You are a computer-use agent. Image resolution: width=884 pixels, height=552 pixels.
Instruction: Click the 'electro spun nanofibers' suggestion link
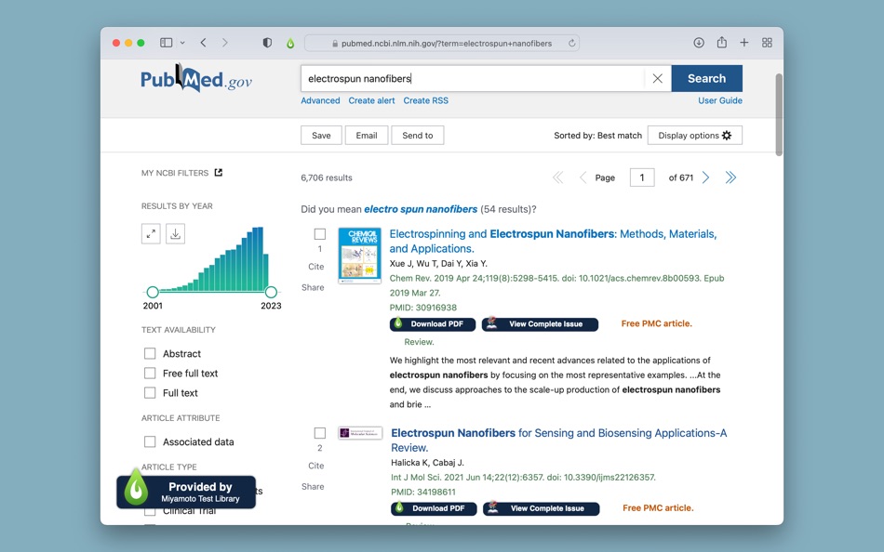coord(421,209)
